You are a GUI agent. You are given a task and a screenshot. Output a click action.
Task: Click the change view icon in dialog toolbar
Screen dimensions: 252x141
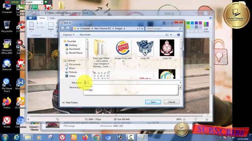coord(167,35)
